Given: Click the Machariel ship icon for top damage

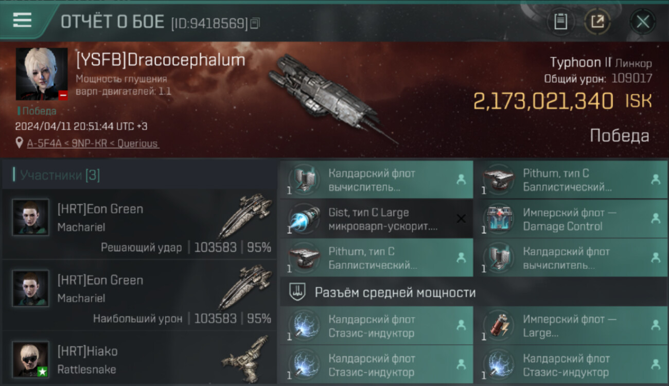Looking at the screenshot, I should coord(246,287).
